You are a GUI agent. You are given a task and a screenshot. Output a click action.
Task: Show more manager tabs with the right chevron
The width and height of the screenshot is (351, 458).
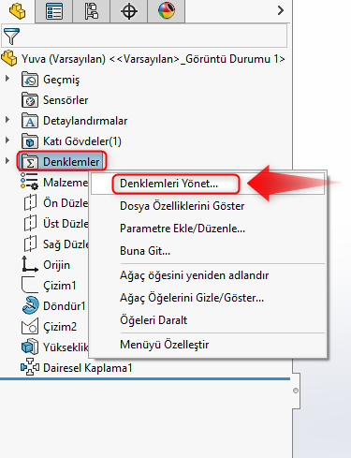[281, 10]
